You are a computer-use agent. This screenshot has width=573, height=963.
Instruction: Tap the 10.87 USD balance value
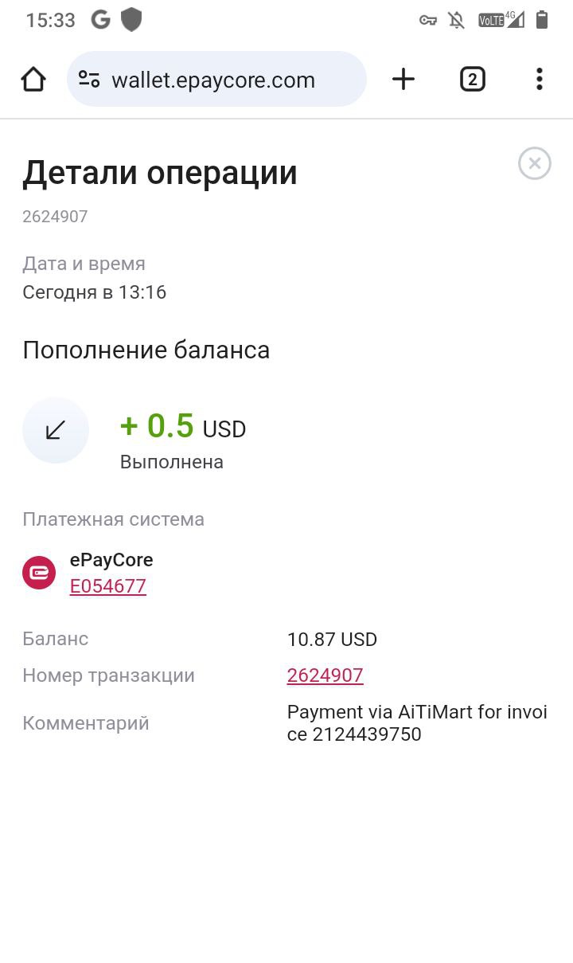(x=332, y=640)
